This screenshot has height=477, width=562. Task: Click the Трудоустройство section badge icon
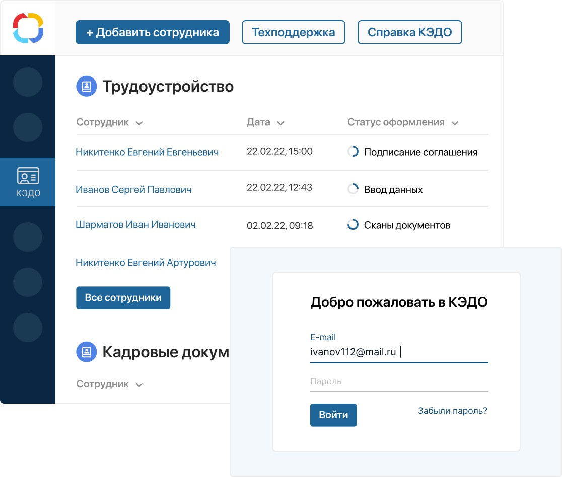click(86, 86)
